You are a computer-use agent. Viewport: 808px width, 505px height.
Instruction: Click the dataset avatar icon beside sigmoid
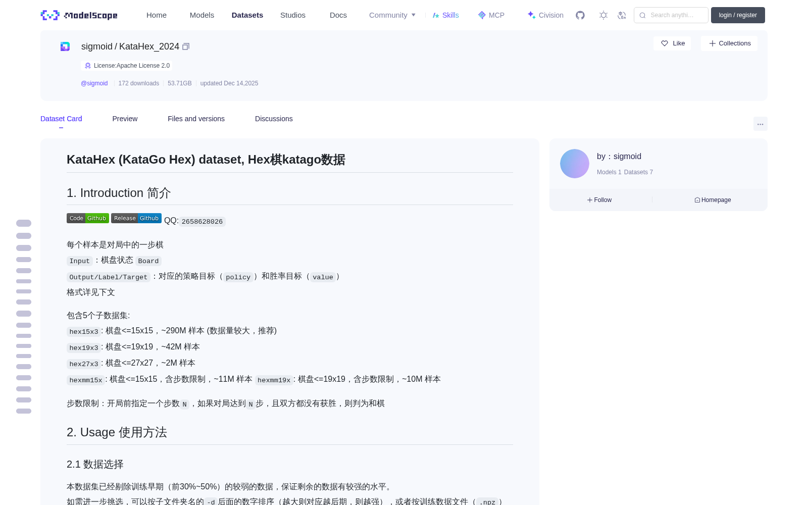[65, 46]
